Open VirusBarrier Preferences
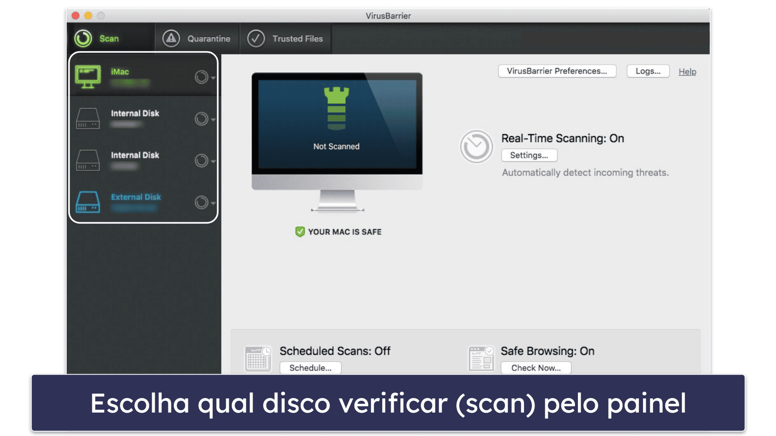Image resolution: width=776 pixels, height=436 pixels. tap(557, 71)
